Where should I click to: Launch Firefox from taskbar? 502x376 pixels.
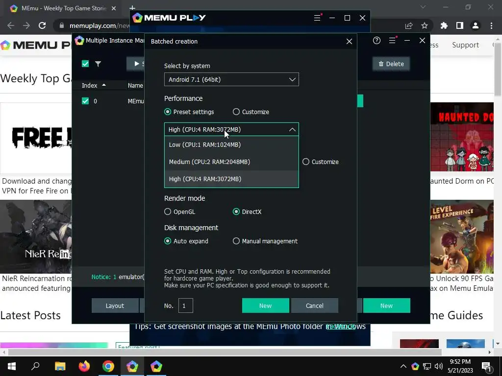pos(84,366)
